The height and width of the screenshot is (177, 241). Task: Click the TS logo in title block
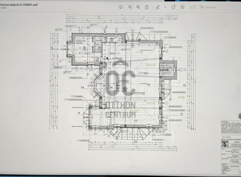point(225,144)
